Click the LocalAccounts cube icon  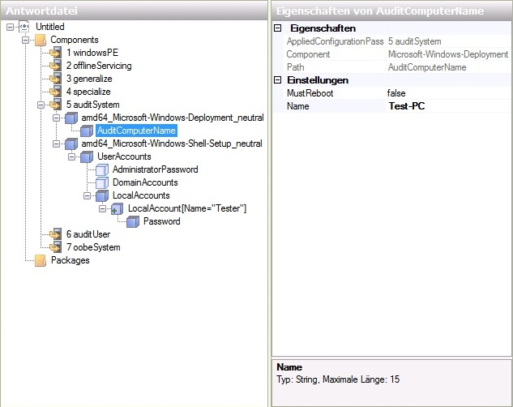pos(102,195)
